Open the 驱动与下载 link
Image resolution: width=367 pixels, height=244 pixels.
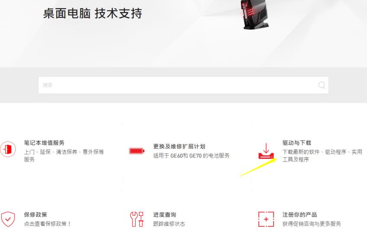point(296,143)
